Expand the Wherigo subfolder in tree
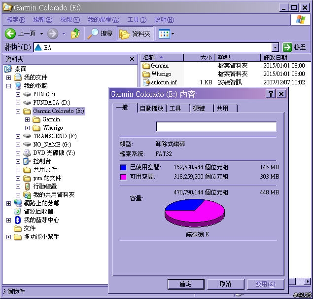 (x=27, y=128)
